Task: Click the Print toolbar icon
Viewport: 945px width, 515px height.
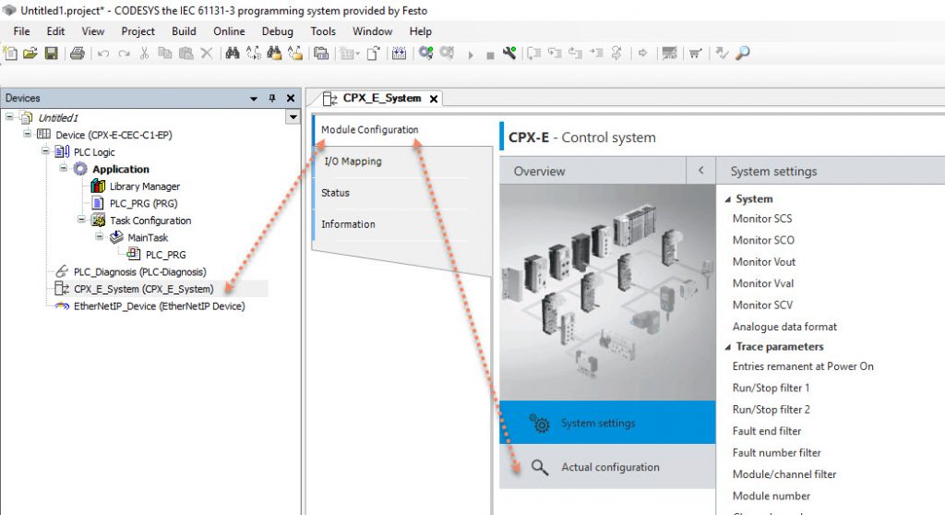Action: [x=78, y=54]
